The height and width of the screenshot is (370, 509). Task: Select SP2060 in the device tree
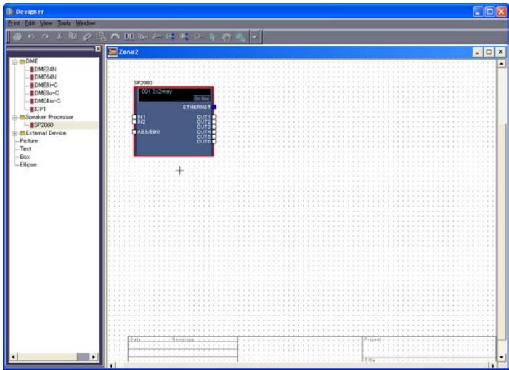[41, 125]
